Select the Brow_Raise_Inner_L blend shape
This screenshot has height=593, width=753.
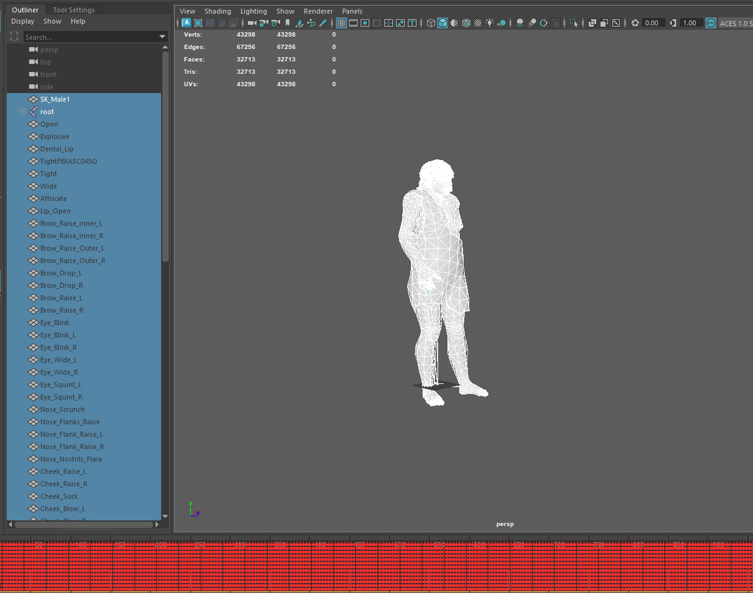pyautogui.click(x=71, y=223)
